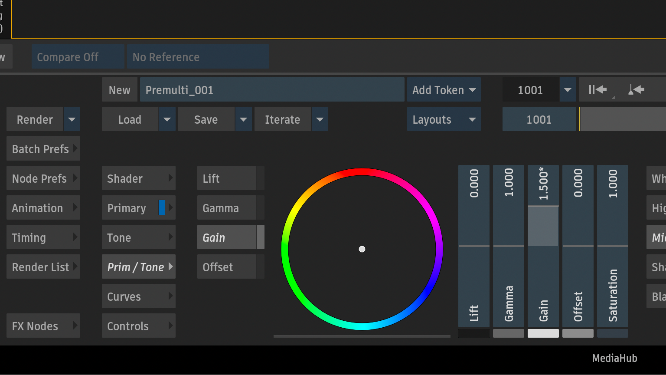This screenshot has width=666, height=375.
Task: Click the Load button
Action: (130, 119)
